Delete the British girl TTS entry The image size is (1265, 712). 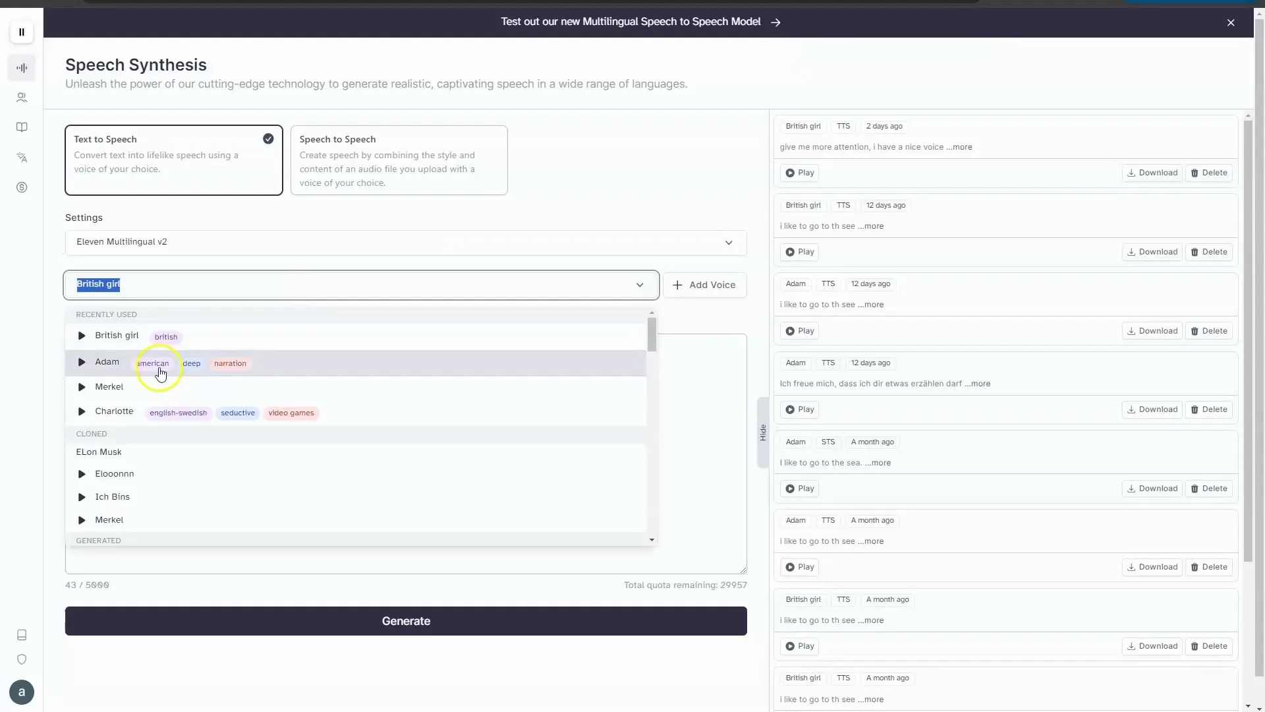click(x=1210, y=172)
